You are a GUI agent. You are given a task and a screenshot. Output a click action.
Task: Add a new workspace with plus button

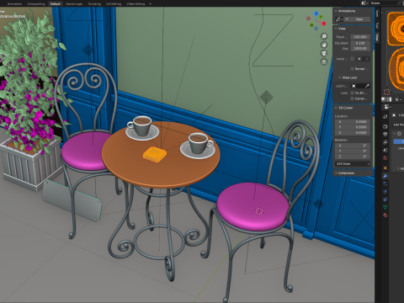pos(151,4)
